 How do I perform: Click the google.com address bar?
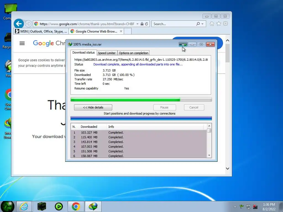point(87,24)
